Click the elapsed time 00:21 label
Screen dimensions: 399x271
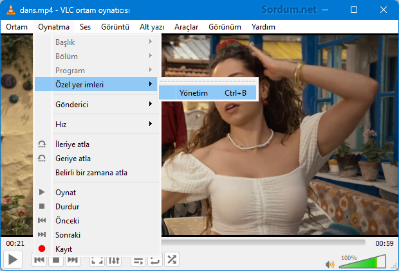coord(15,243)
